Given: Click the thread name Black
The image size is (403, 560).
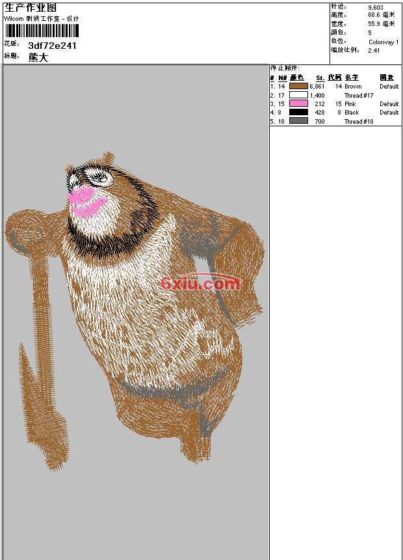Looking at the screenshot, I should [352, 113].
